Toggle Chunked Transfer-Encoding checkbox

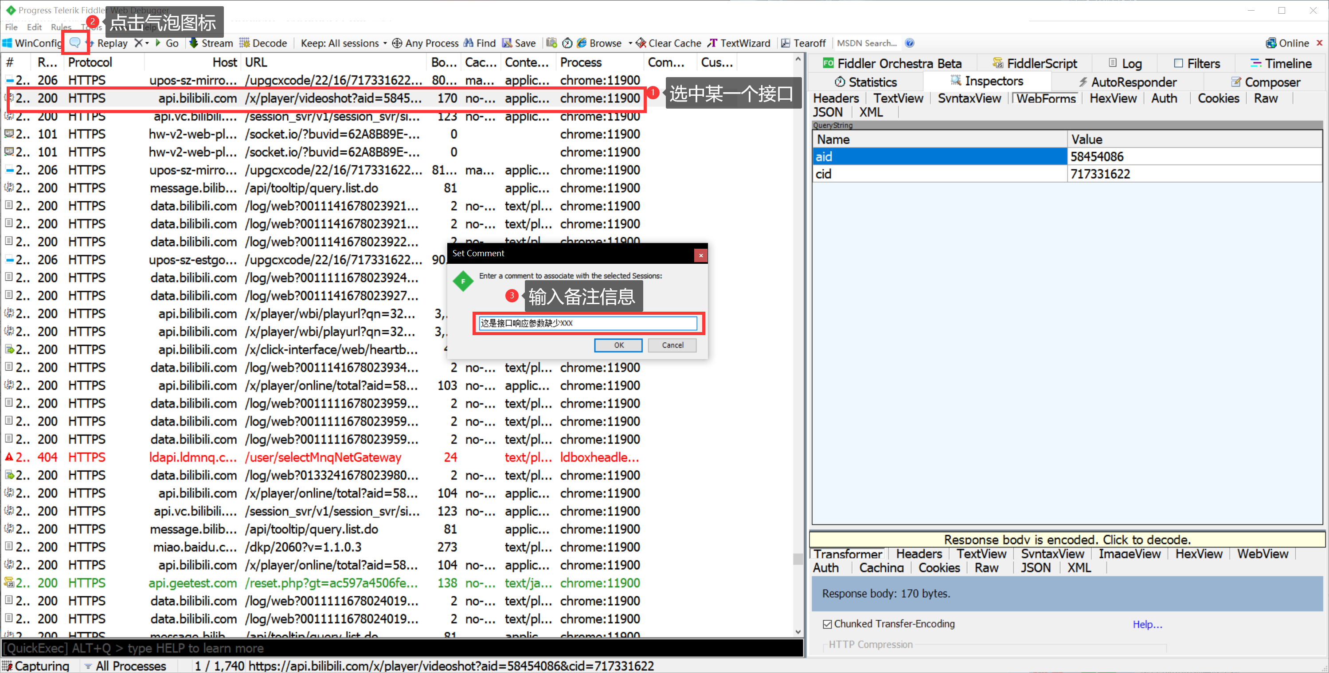coord(827,624)
